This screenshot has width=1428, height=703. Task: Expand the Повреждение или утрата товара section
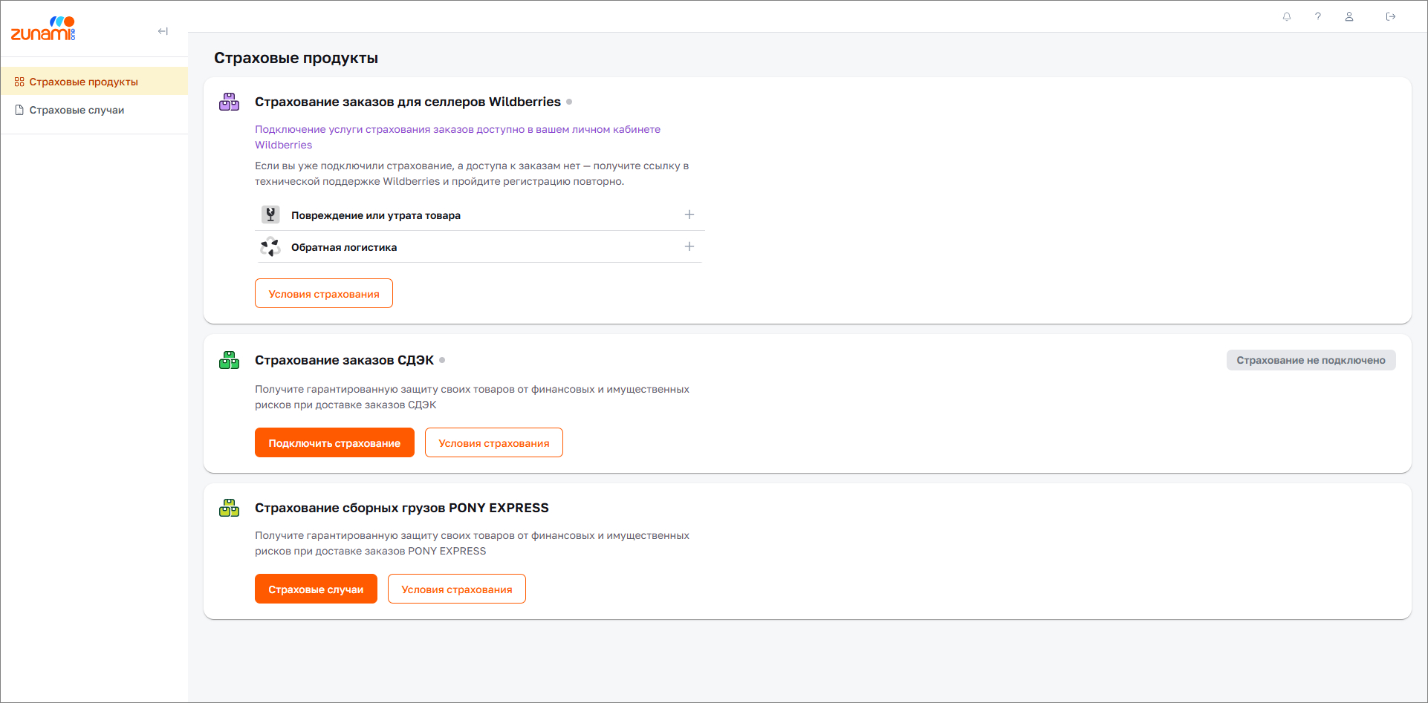coord(689,215)
